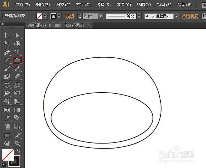Select the Warp tool
The width and height of the screenshot is (206, 168).
point(7,93)
